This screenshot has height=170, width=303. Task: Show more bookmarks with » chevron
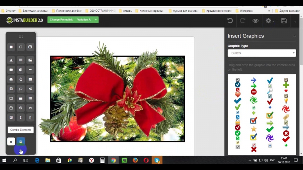click(x=269, y=11)
